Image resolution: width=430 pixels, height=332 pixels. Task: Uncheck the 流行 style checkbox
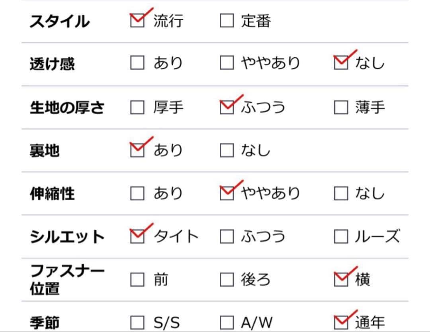tap(137, 20)
